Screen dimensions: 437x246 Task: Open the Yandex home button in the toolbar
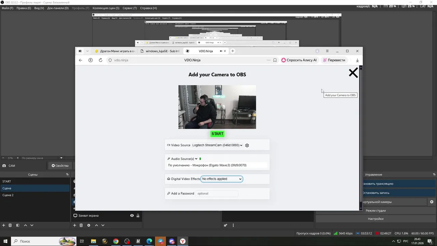click(90, 60)
